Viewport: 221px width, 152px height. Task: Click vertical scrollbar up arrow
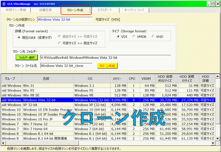click(x=218, y=76)
